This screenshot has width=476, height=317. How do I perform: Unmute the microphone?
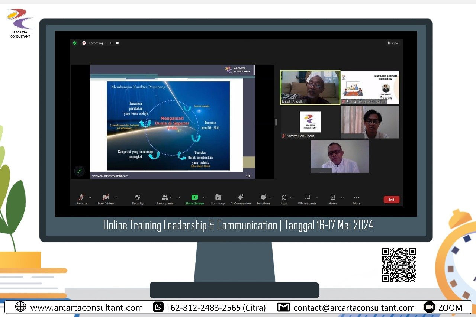click(x=81, y=197)
